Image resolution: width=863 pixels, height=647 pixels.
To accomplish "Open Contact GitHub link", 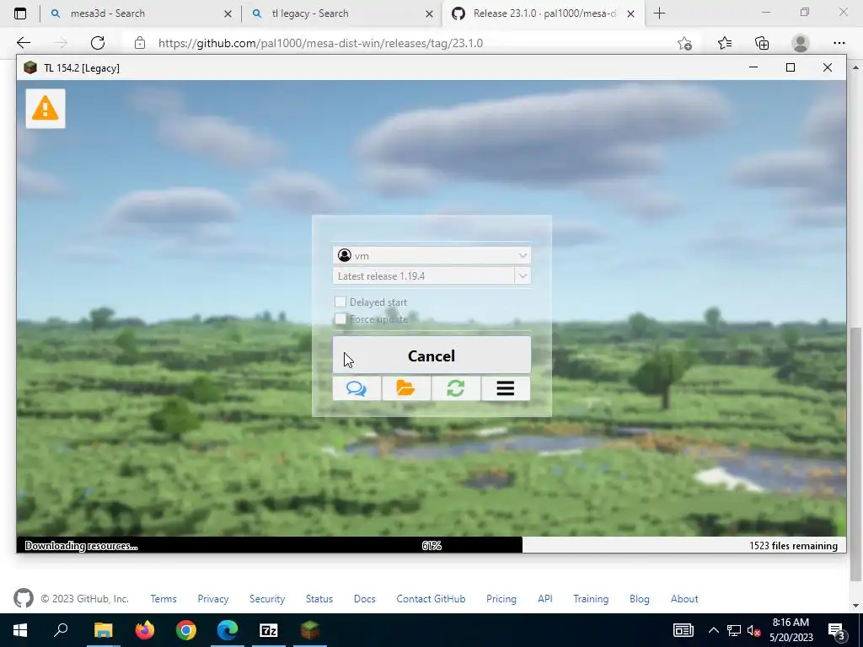I will [x=431, y=599].
